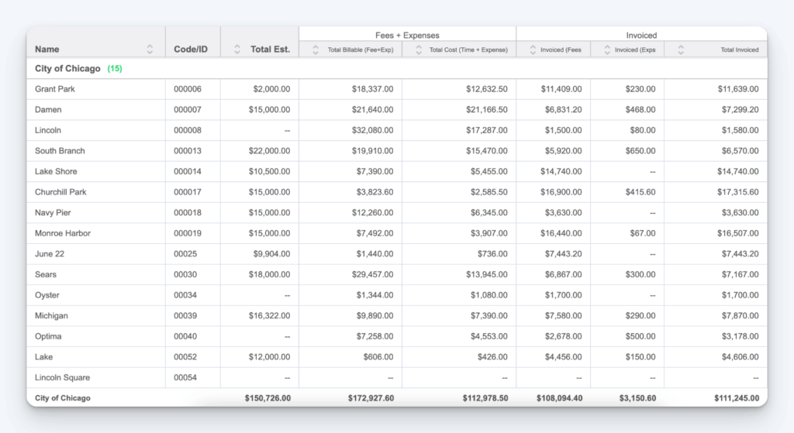Click the Code/ID column header
Screen dimensions: 794x433
(x=192, y=49)
